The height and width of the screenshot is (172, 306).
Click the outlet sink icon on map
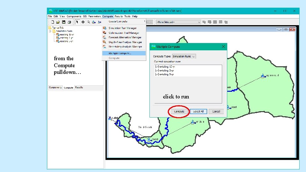(110, 118)
